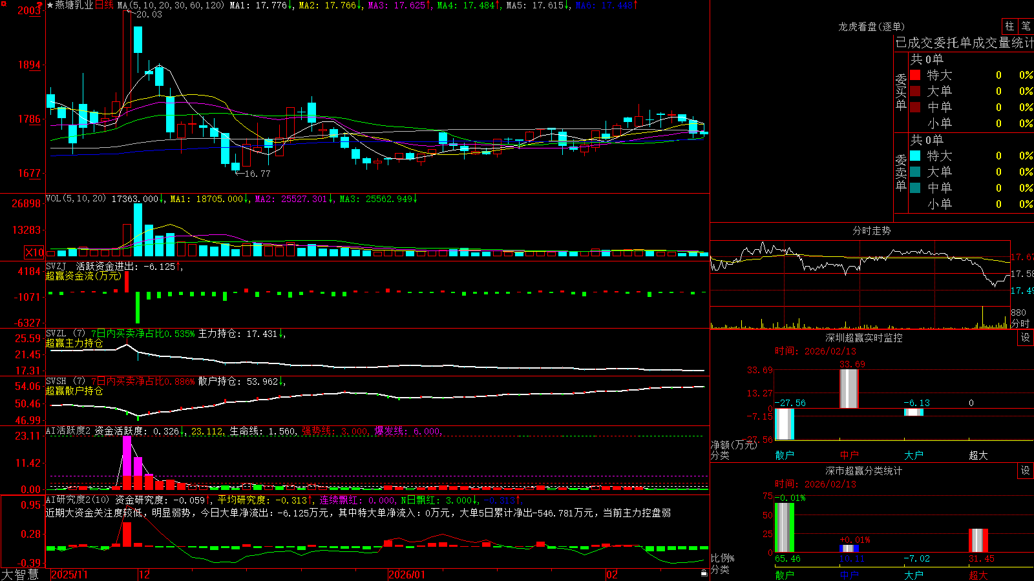Open 设 settings for 深圳超赢实时监控 panel

[1026, 338]
